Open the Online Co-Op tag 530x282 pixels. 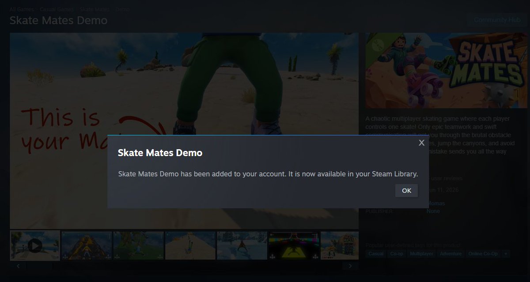(x=484, y=254)
